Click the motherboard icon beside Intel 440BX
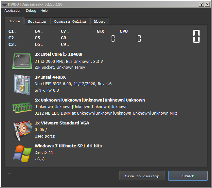This screenshot has height=188, width=212. (22, 85)
